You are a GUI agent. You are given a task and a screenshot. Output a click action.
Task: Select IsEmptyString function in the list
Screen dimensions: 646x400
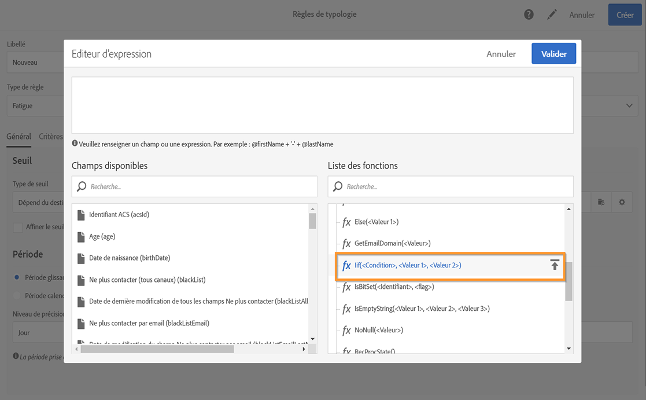422,309
